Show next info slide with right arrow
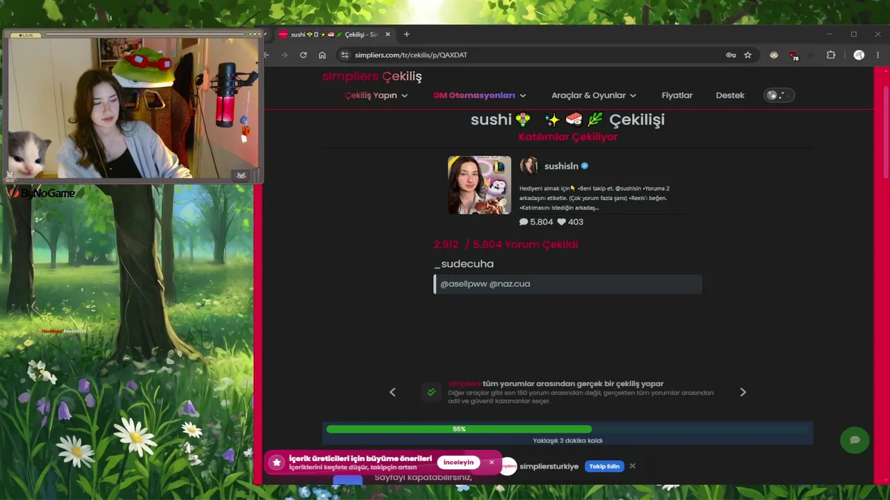The height and width of the screenshot is (500, 890). pos(743,392)
